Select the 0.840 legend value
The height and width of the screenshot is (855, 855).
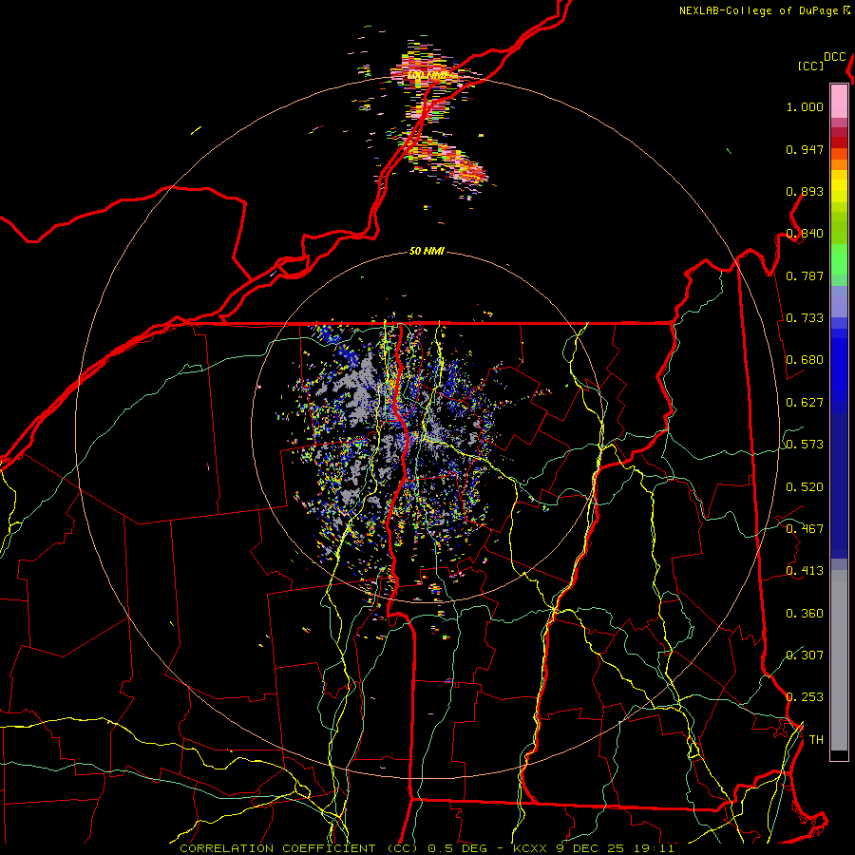(805, 234)
